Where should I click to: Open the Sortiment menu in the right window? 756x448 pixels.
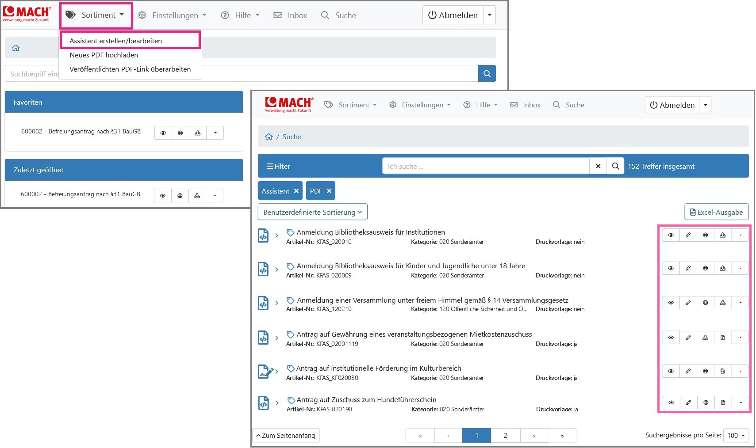click(350, 105)
